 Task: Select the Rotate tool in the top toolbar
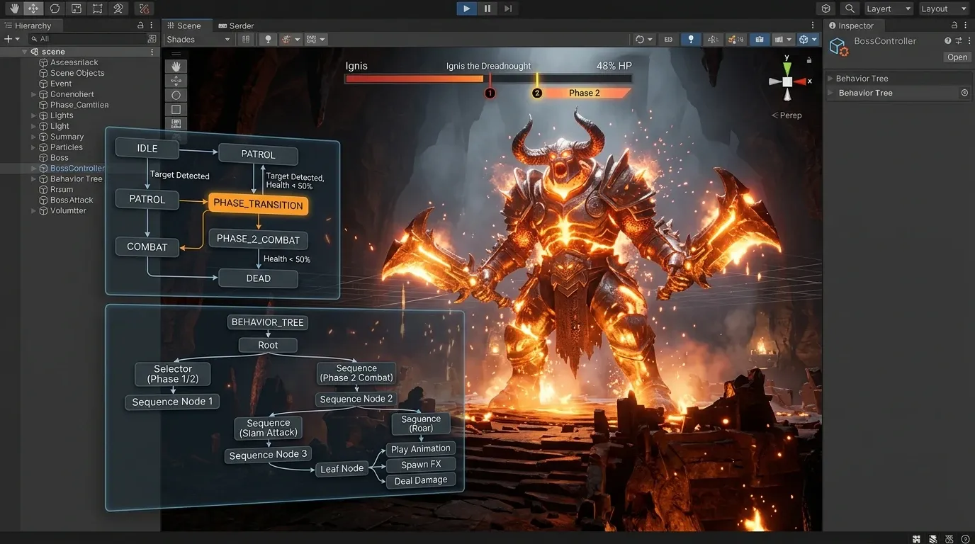pos(55,8)
